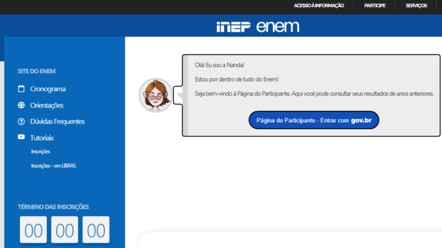
Task: Click the video play icon beside Tutoriais
Action: [x=21, y=137]
